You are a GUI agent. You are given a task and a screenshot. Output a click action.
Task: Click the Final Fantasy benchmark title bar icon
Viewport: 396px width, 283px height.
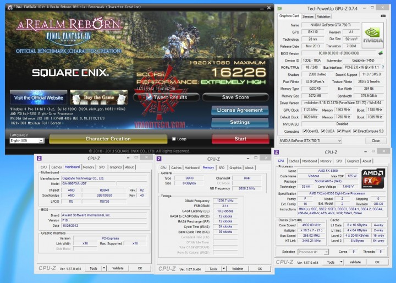[x=10, y=7]
